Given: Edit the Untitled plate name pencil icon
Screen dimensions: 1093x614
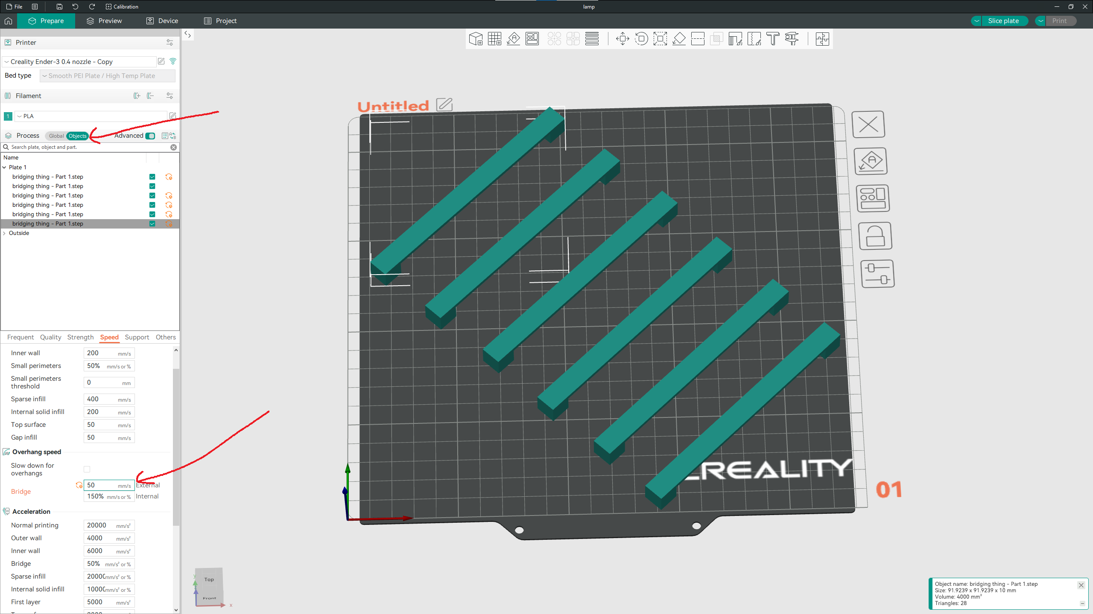Looking at the screenshot, I should coord(444,104).
